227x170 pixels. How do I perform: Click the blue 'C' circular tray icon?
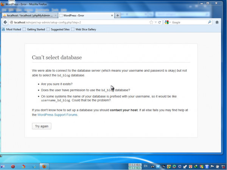pyautogui.click(x=180, y=167)
